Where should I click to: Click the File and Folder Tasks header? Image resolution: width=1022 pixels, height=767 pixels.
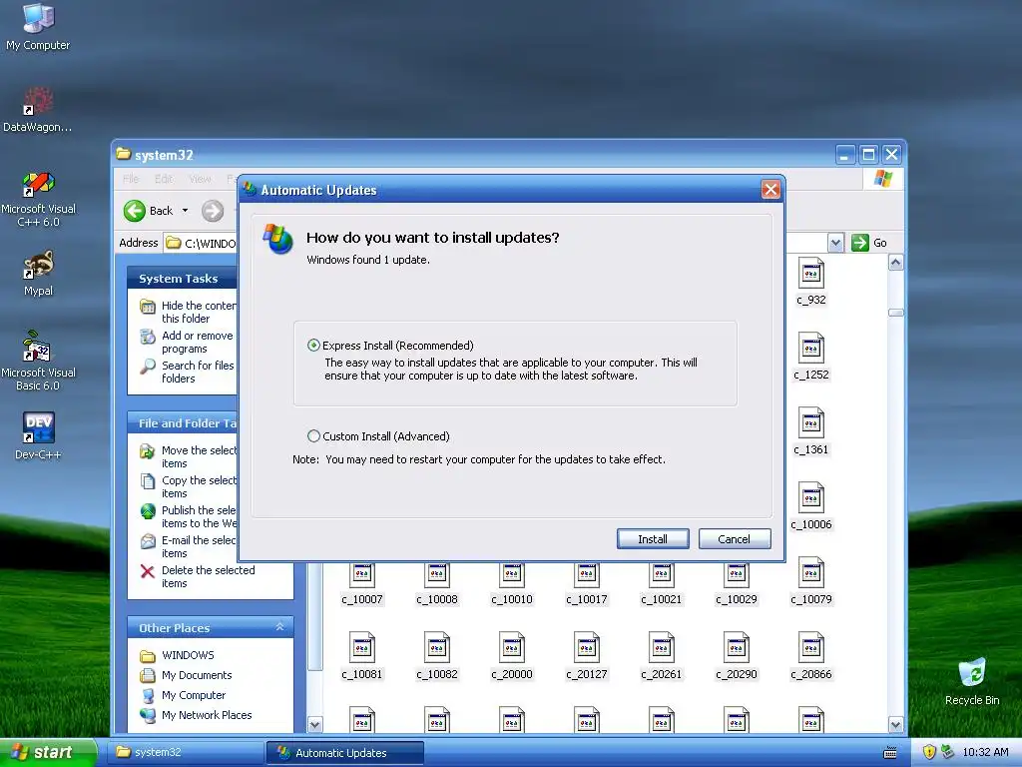(x=182, y=423)
